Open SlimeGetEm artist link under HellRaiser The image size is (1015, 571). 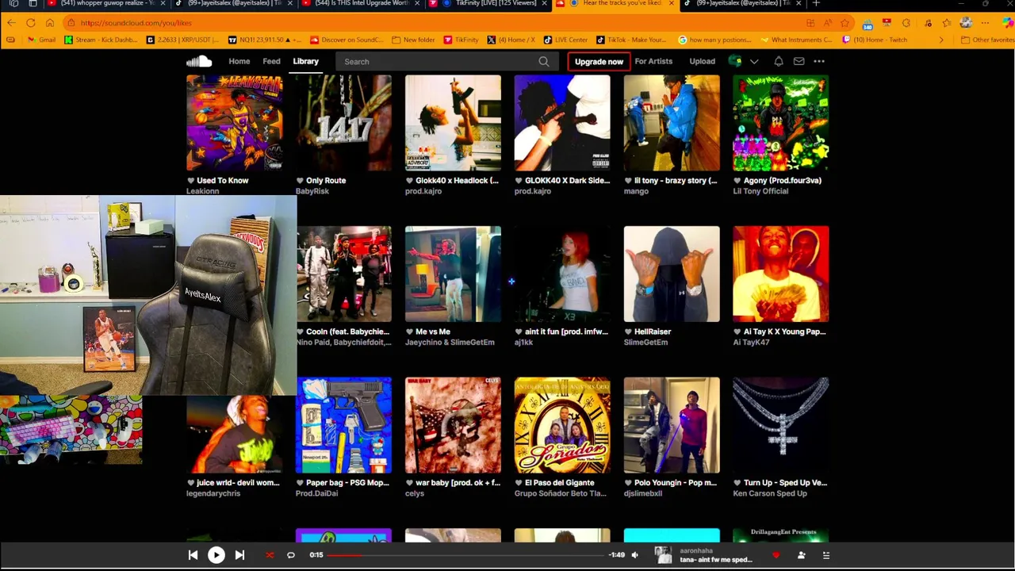pos(645,343)
